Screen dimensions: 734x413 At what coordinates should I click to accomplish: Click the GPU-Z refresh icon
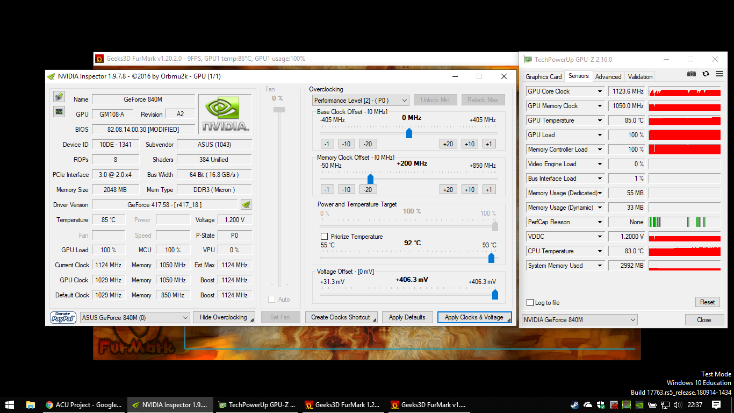[706, 74]
